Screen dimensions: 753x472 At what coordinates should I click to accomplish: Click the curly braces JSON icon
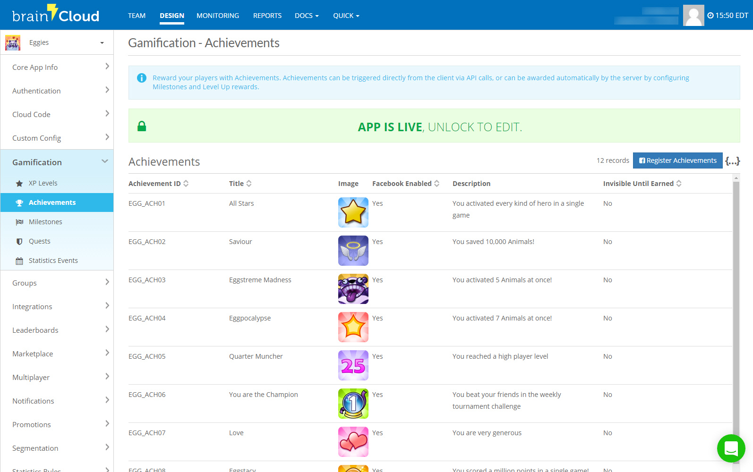[x=732, y=161]
